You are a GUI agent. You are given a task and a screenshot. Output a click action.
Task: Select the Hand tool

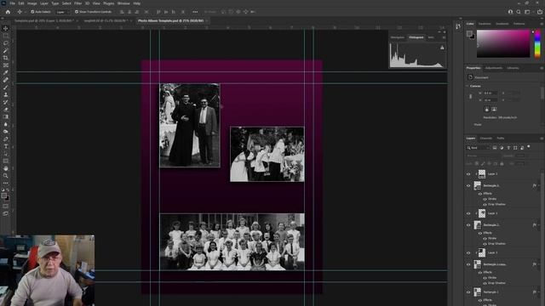pyautogui.click(x=6, y=168)
